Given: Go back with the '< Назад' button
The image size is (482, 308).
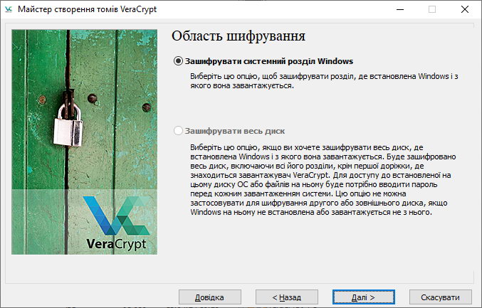Looking at the screenshot, I should [x=286, y=297].
